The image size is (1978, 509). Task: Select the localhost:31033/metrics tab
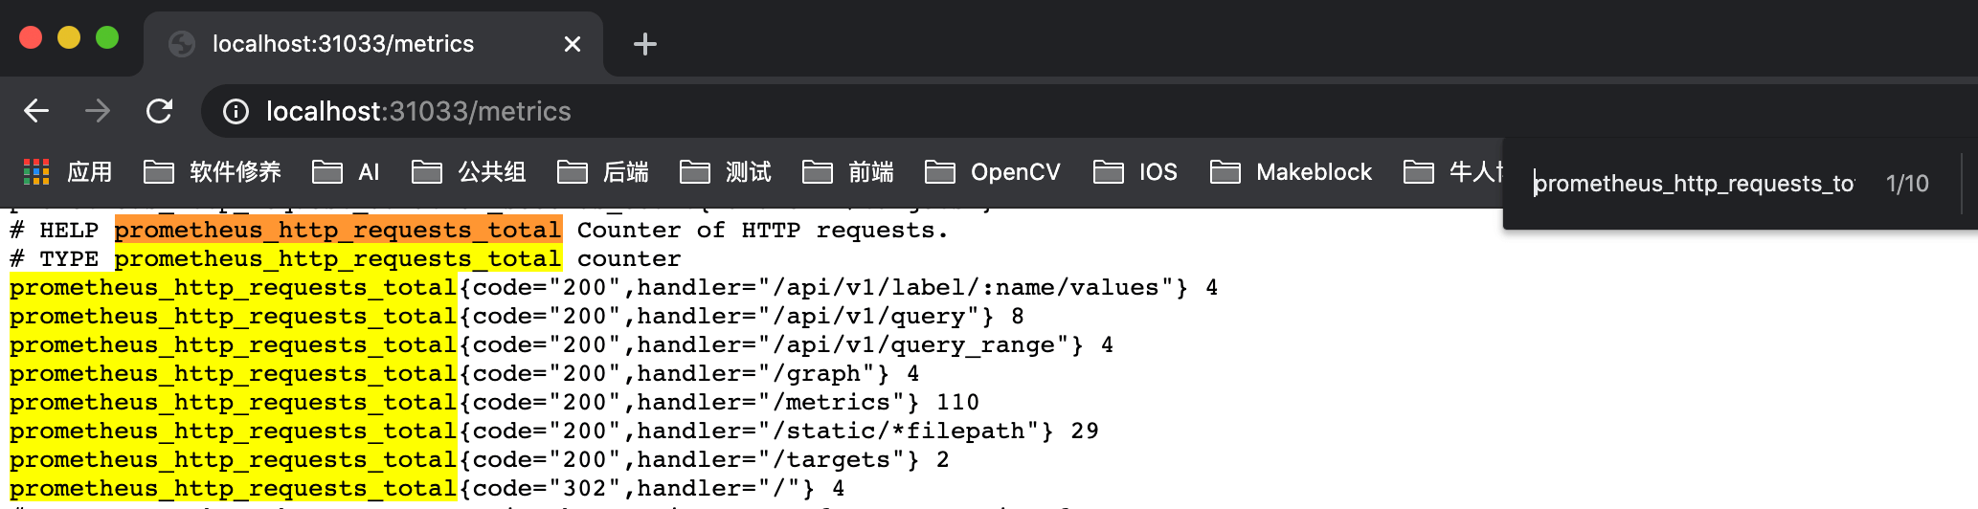(x=373, y=44)
